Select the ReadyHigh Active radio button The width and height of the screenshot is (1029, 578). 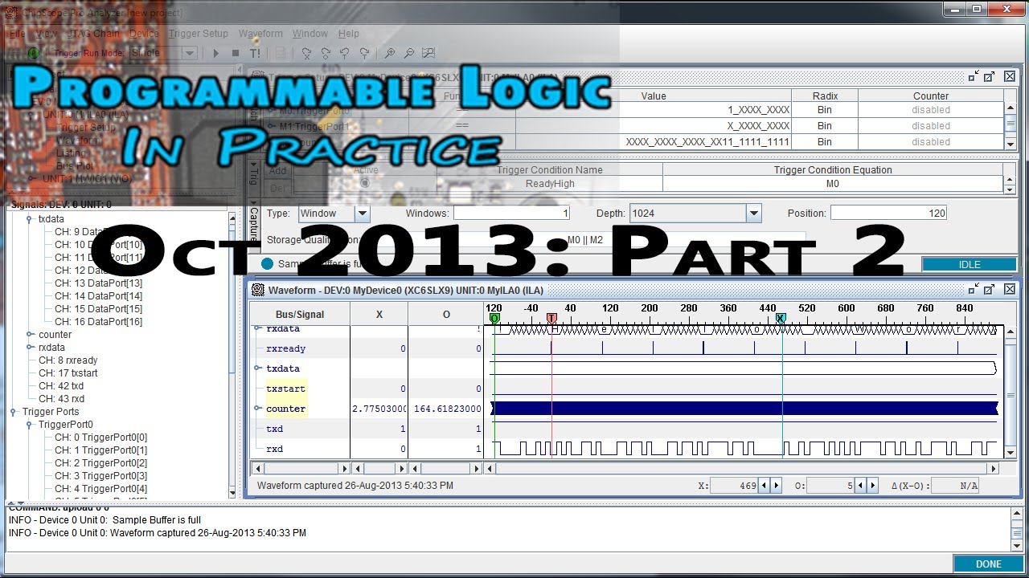[365, 184]
